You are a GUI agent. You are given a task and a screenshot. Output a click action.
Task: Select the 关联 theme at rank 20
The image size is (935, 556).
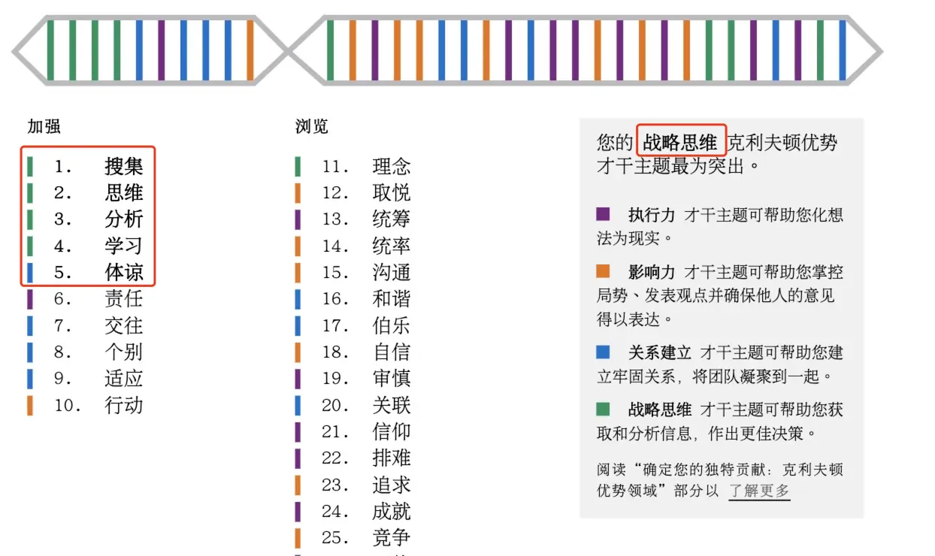[391, 406]
